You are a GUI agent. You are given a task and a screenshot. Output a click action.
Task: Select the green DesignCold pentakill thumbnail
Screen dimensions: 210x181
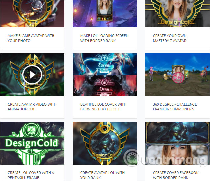pyautogui.click(x=32, y=143)
